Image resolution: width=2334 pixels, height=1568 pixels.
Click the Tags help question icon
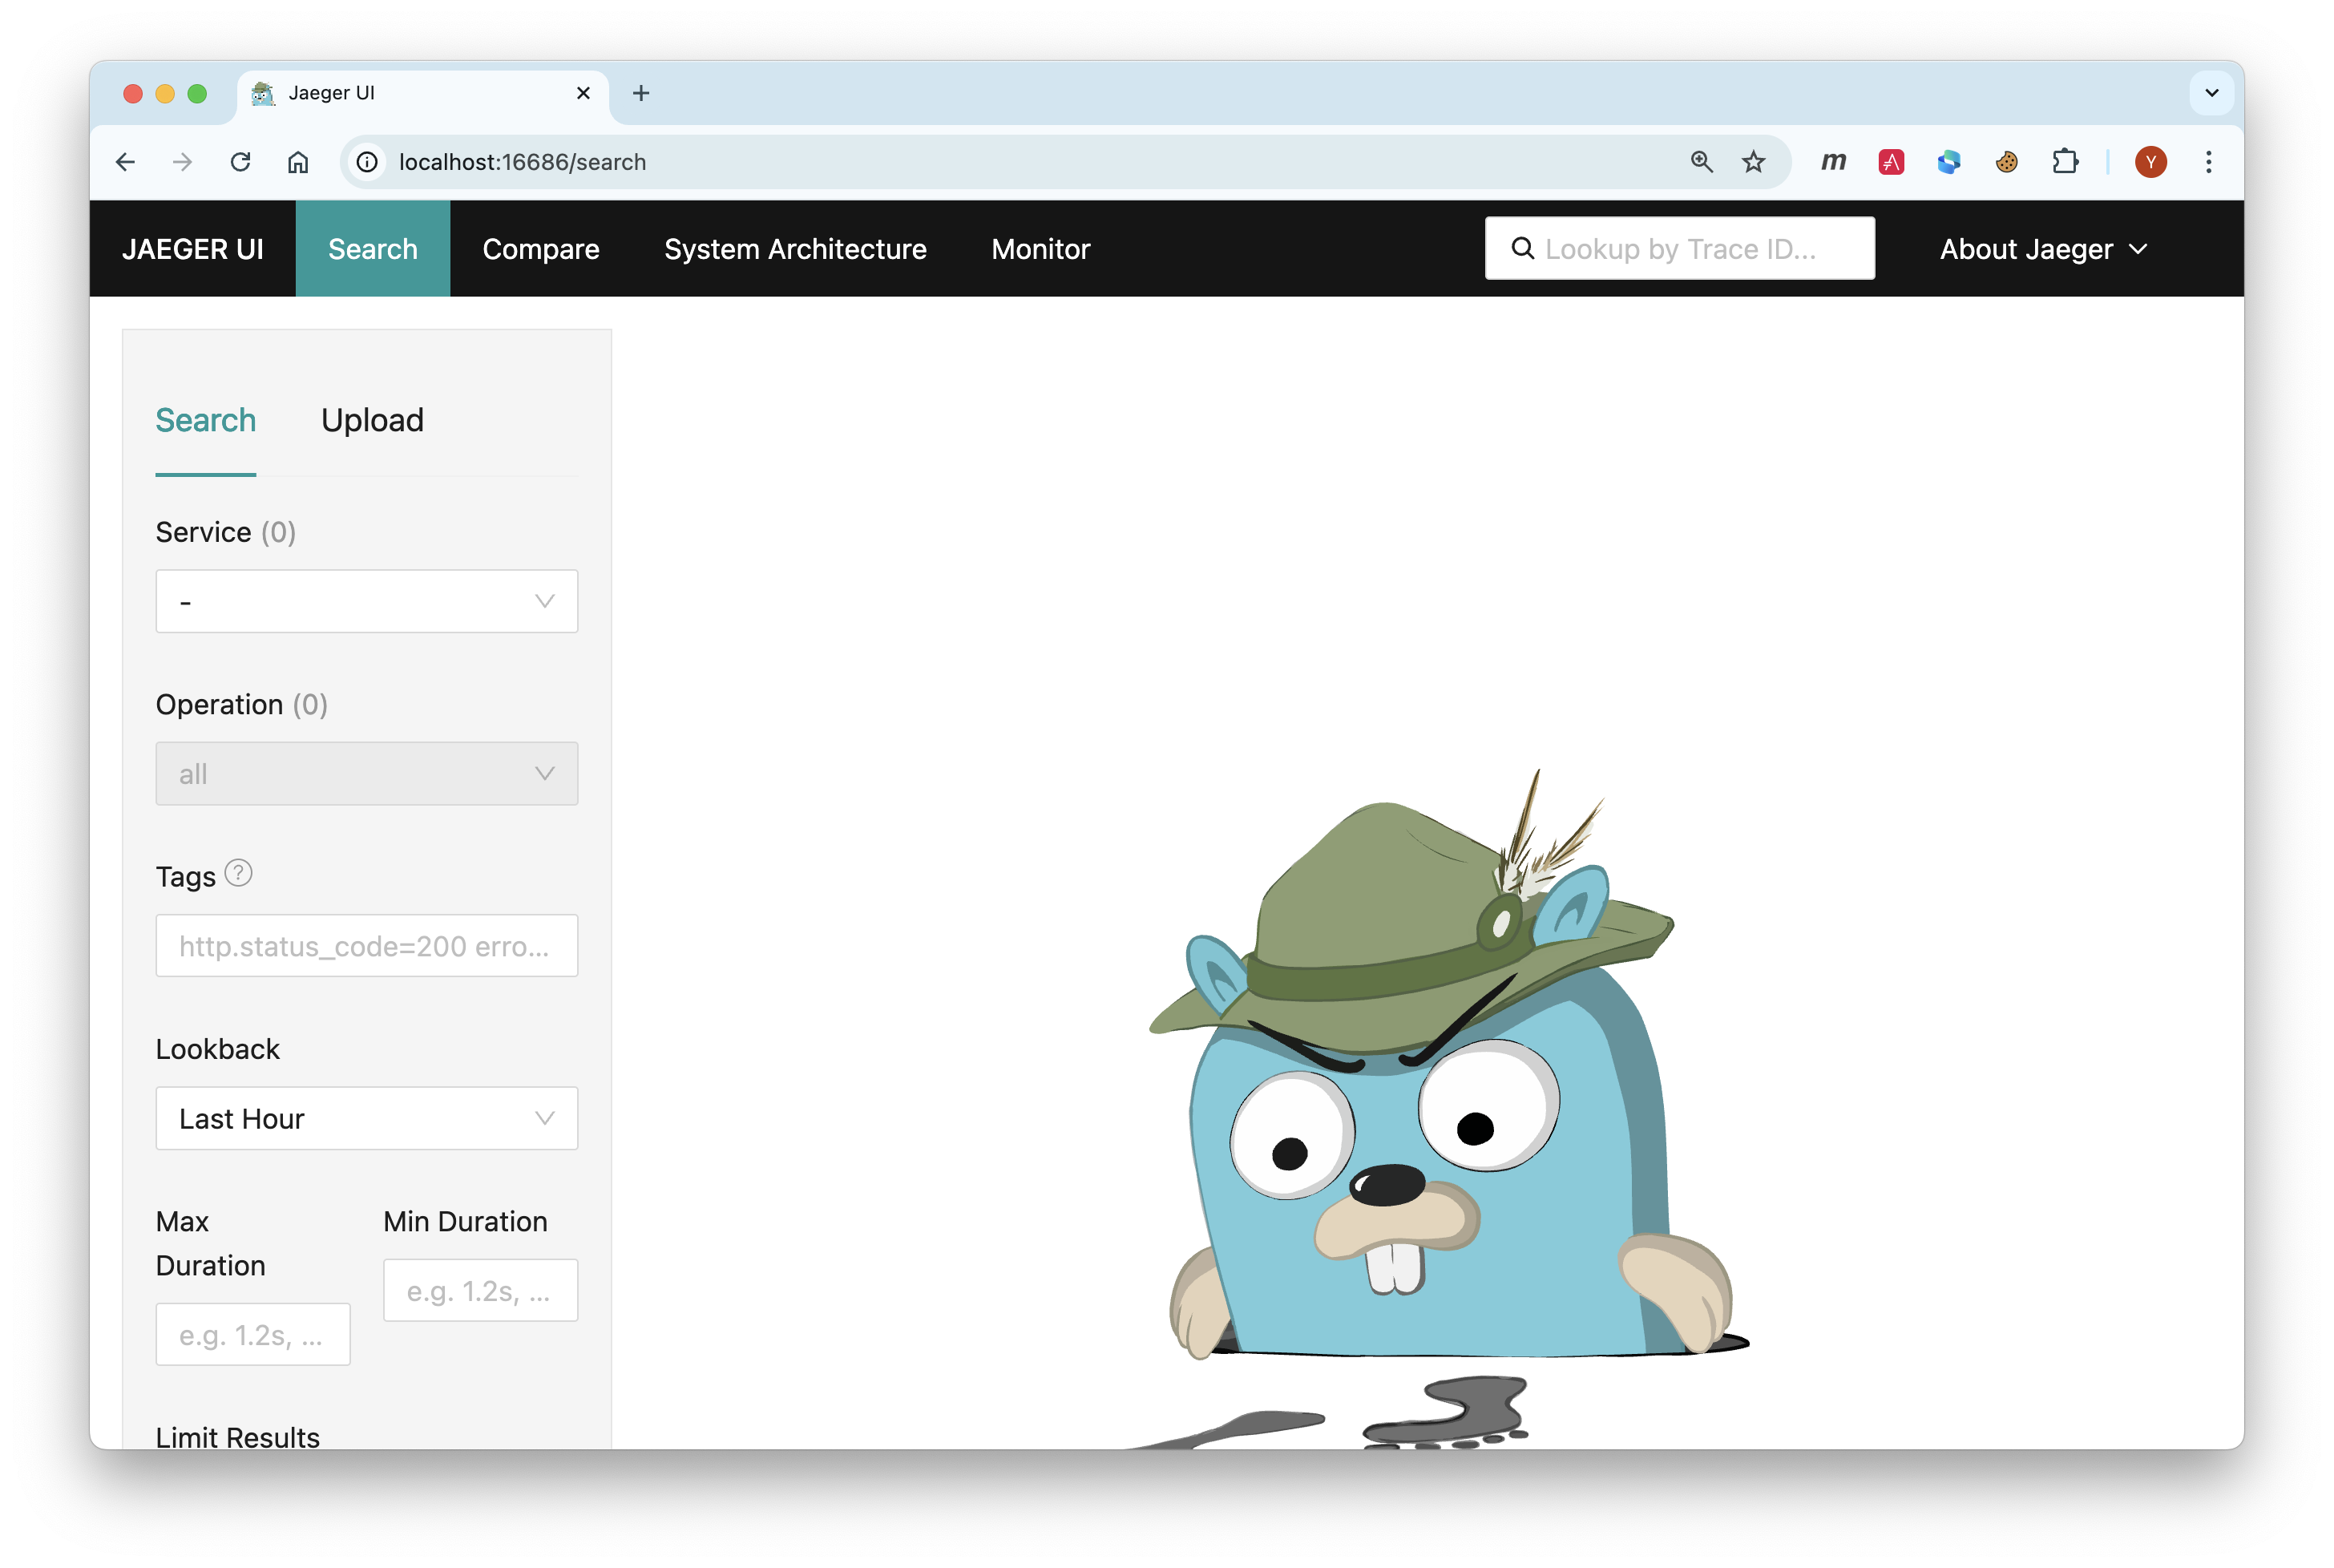(238, 873)
